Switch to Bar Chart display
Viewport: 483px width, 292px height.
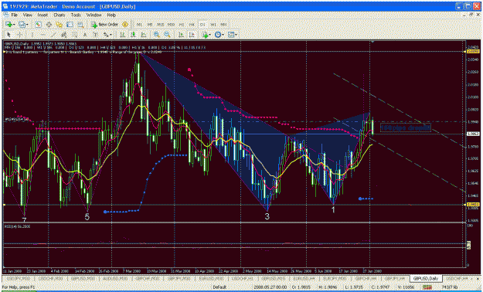[x=122, y=35]
